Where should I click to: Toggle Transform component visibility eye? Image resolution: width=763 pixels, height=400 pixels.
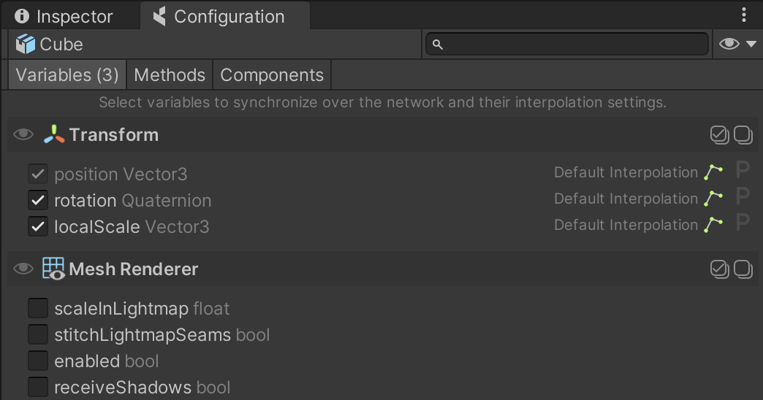coord(23,135)
